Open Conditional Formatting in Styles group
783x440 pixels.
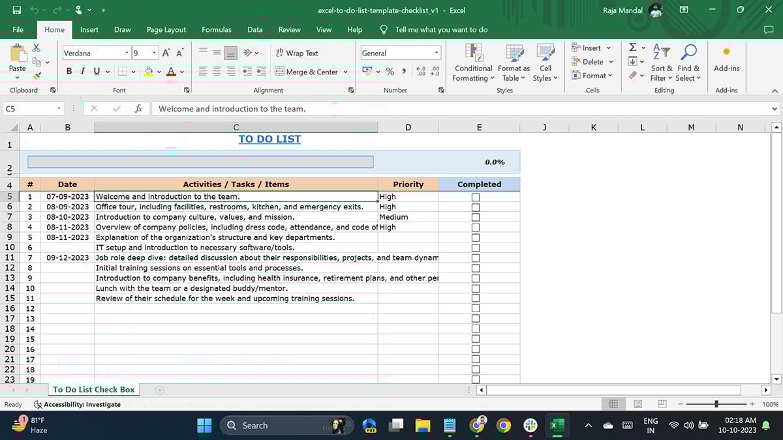click(x=473, y=64)
